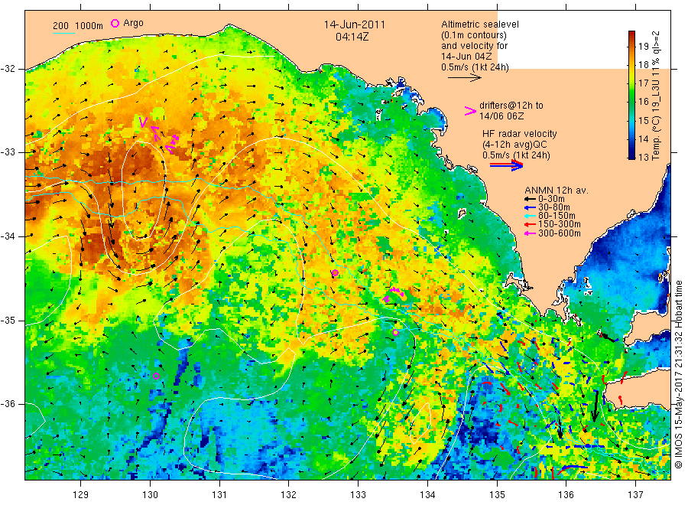Click the magenta drifter V mark near 129.9E, 32.6S
The width and height of the screenshot is (688, 505).
click(x=143, y=122)
